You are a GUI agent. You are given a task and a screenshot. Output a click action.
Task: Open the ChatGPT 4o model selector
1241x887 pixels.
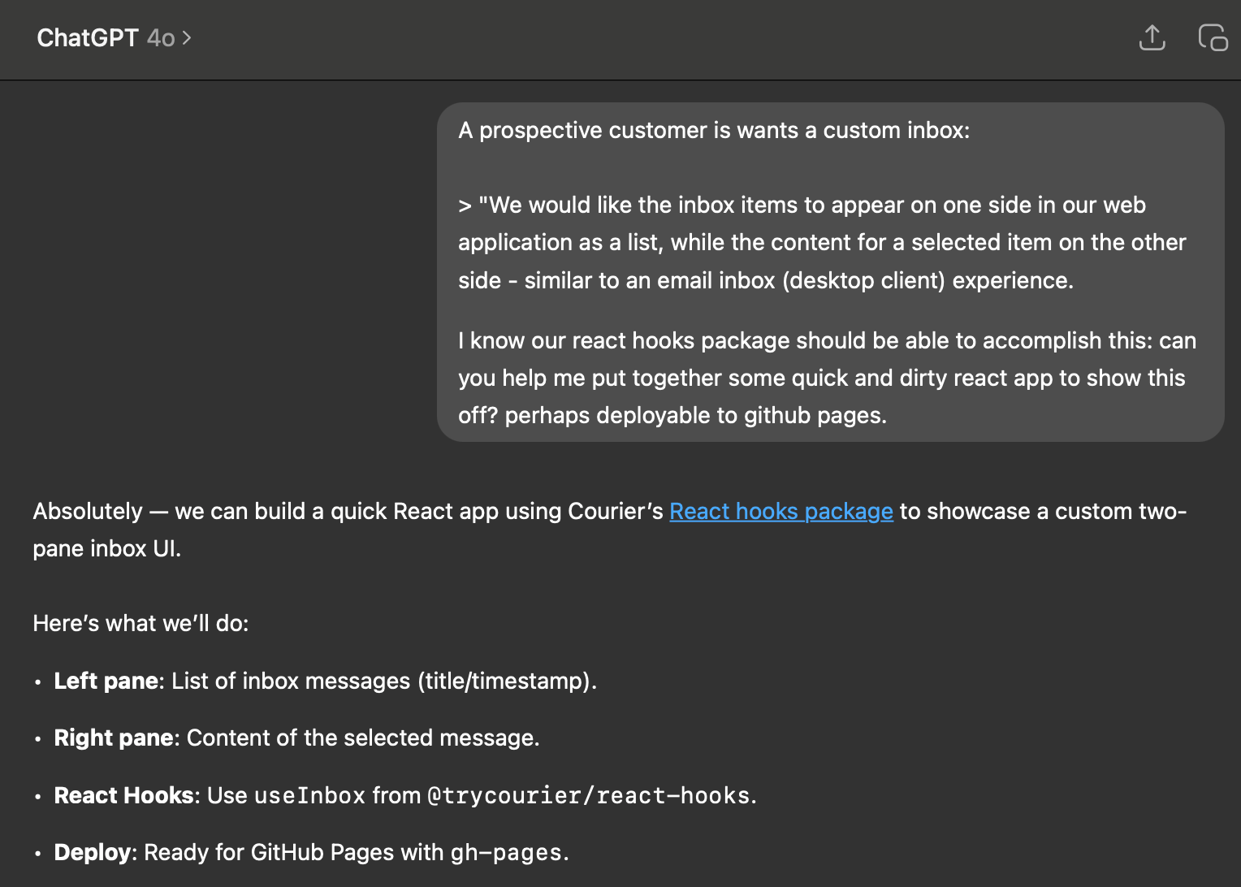click(x=114, y=38)
